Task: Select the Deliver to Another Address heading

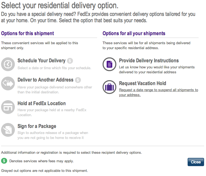Action: pyautogui.click(x=45, y=80)
